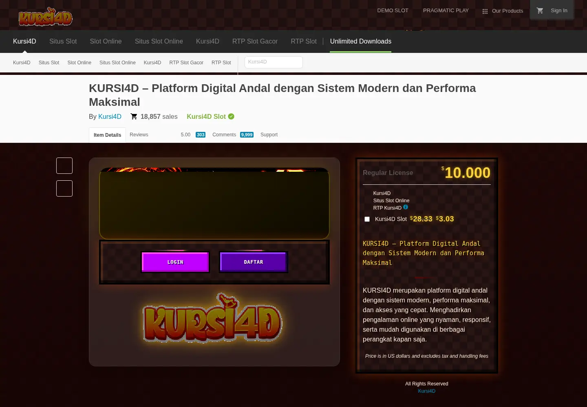Open the DEMO SLOT header link

tap(393, 11)
